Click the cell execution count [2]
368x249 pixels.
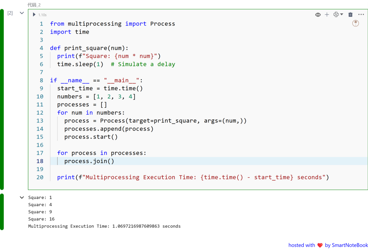(x=10, y=13)
